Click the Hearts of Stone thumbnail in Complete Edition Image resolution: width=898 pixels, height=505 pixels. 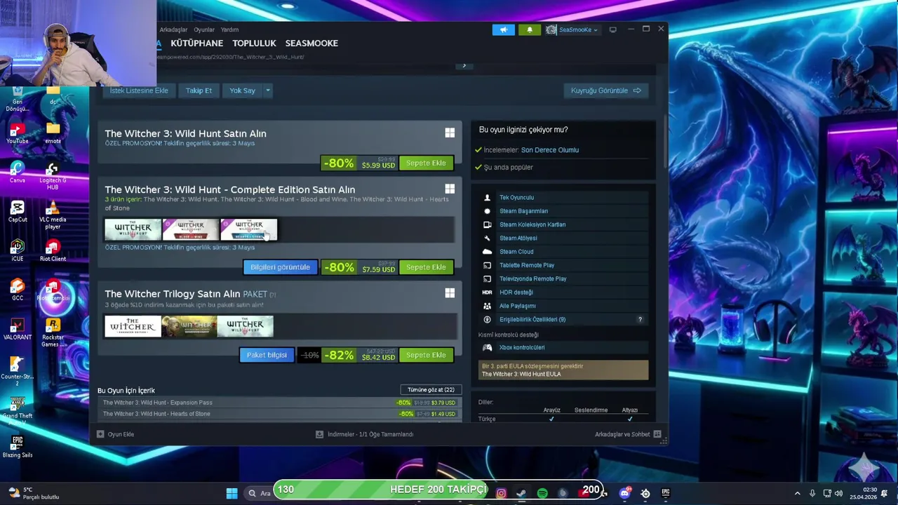[248, 230]
